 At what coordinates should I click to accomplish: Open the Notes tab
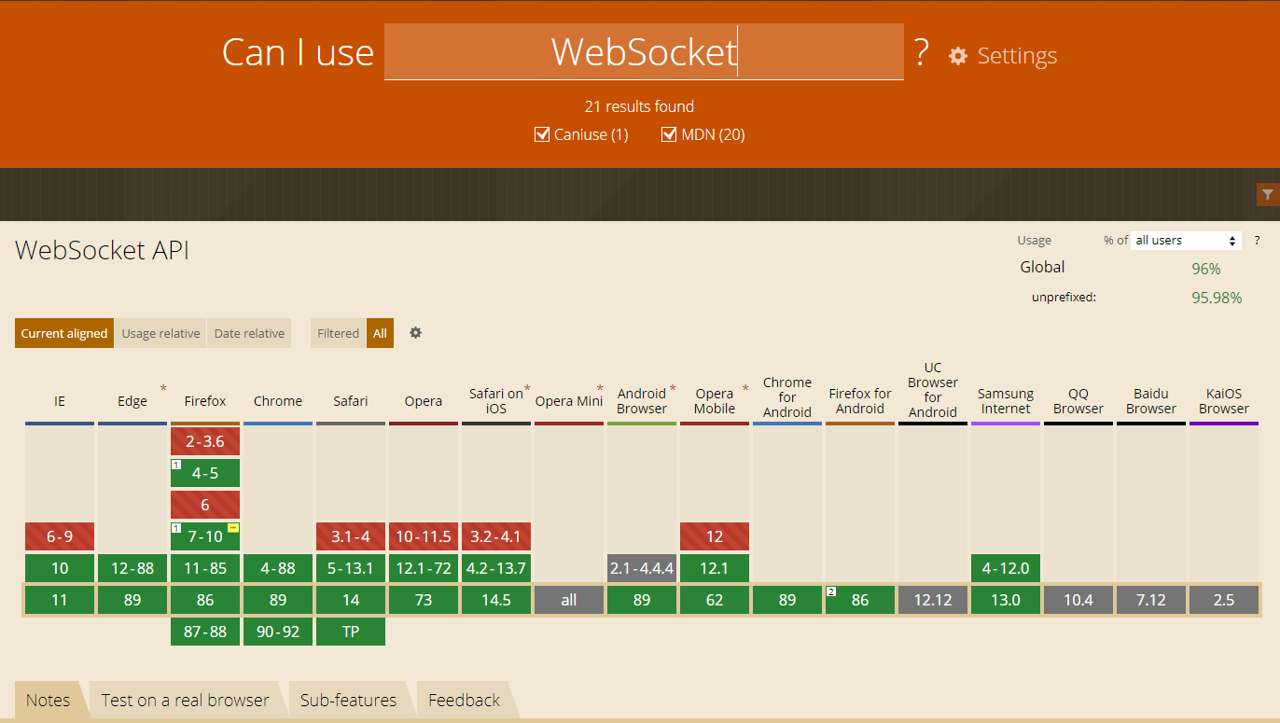(48, 701)
